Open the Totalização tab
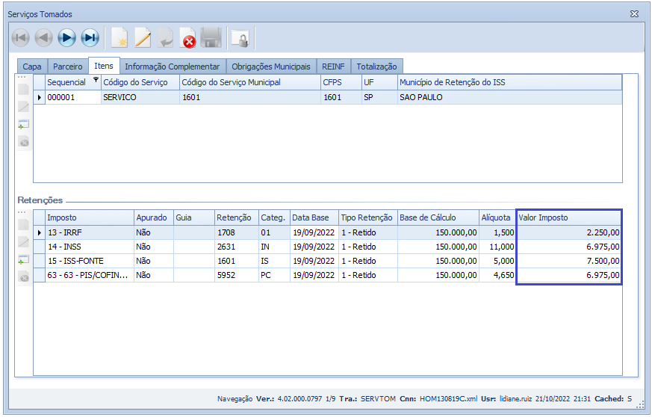Image resolution: width=652 pixels, height=417 pixels. (377, 67)
